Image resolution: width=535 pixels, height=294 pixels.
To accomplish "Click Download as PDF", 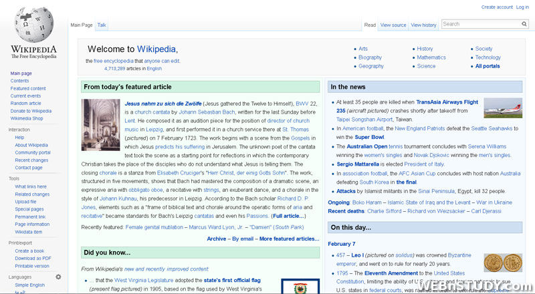I will point(33,258).
